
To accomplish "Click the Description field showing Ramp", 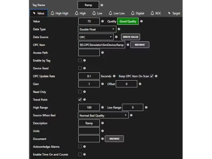I will tap(89, 123).
